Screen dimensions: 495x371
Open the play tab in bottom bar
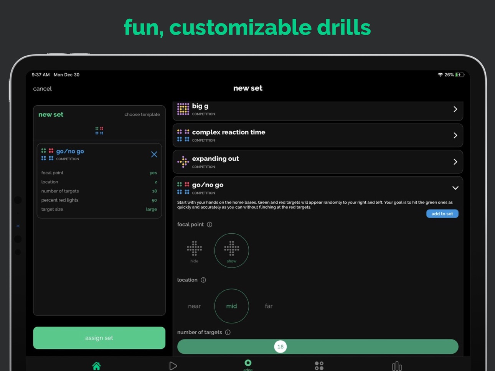pyautogui.click(x=173, y=366)
